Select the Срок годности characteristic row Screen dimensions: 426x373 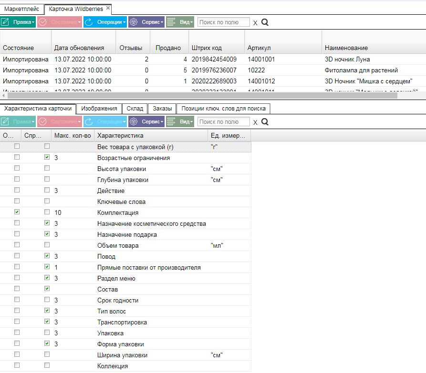click(125, 300)
